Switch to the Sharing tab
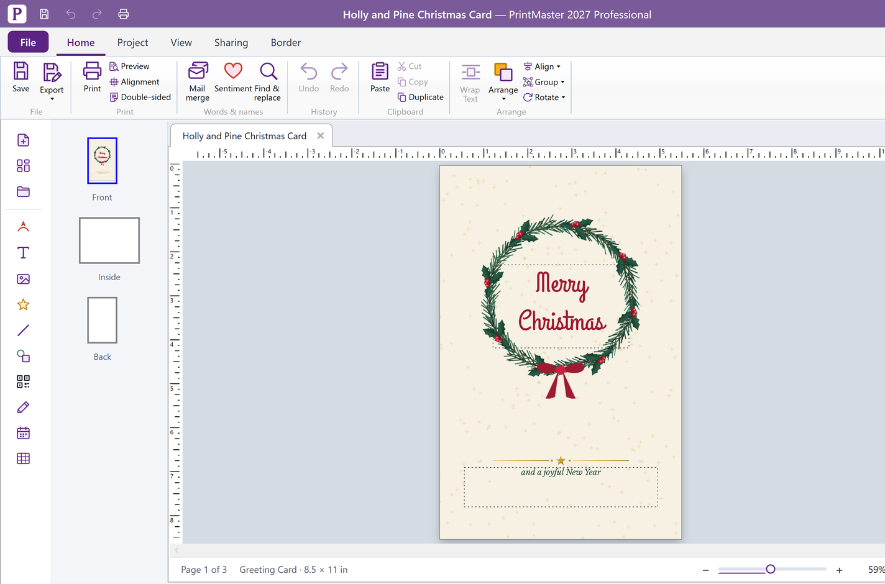Image resolution: width=885 pixels, height=584 pixels. point(231,42)
